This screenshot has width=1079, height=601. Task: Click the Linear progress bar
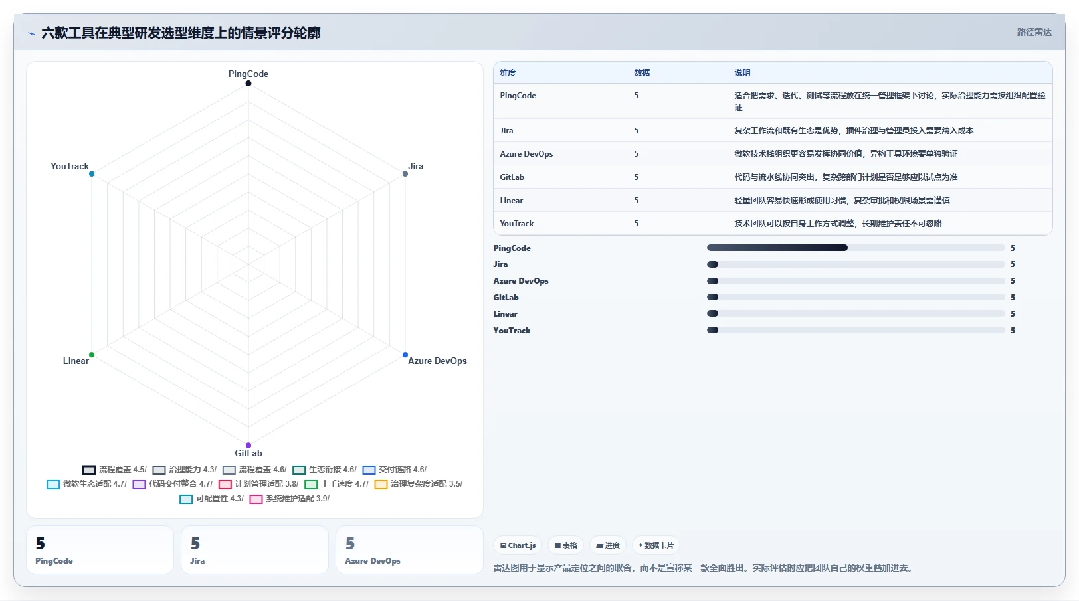click(856, 313)
